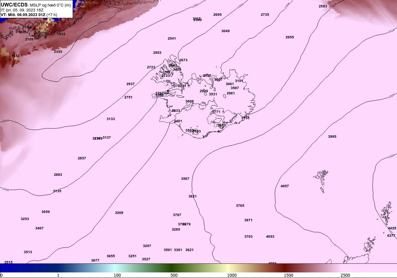Click the map value 3059
The height and width of the screenshot is (278, 397).
(x=46, y=212)
